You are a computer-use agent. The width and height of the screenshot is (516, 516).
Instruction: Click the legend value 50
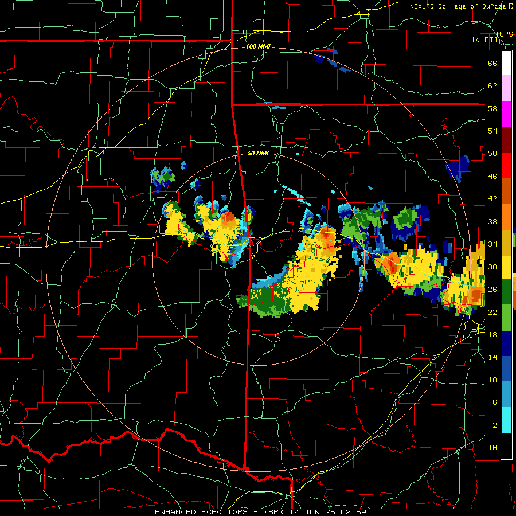[x=492, y=153]
